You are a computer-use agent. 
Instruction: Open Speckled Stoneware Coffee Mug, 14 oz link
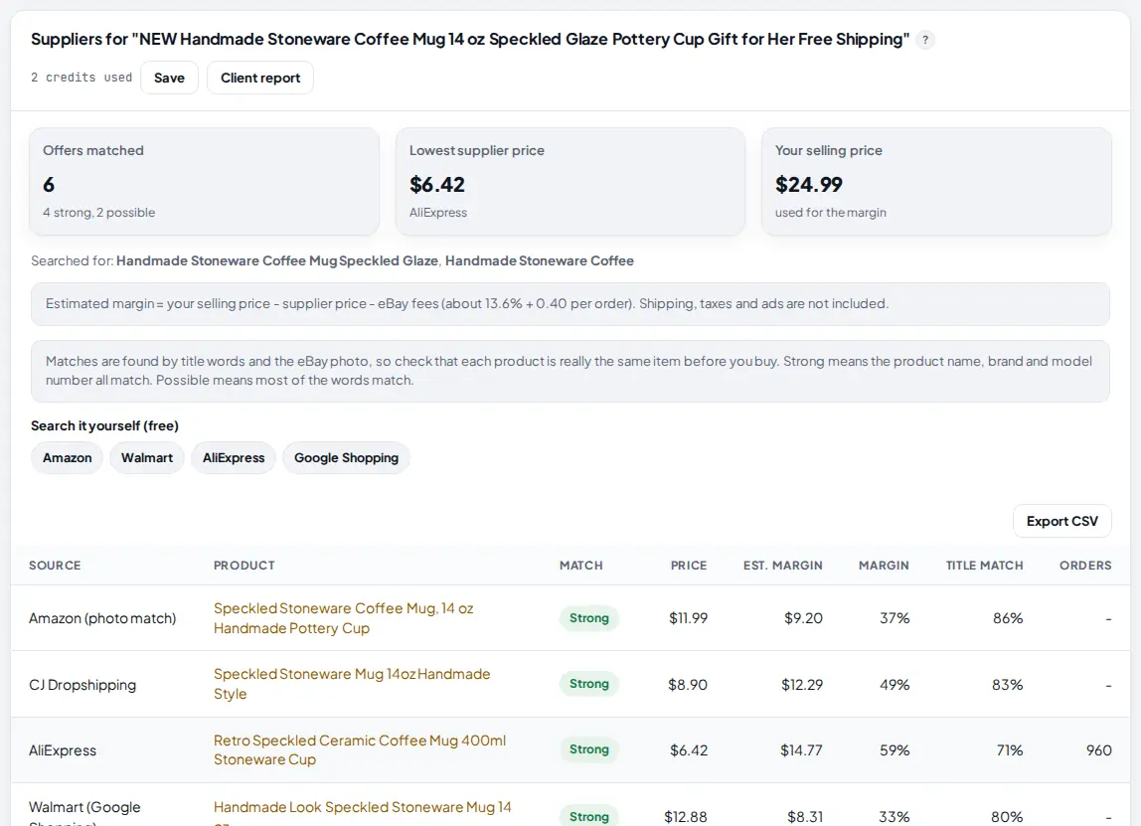(344, 618)
